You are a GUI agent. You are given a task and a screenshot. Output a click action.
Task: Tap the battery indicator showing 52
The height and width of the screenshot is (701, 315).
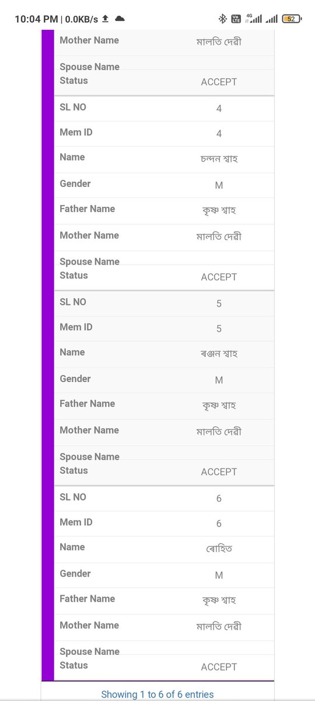point(291,19)
